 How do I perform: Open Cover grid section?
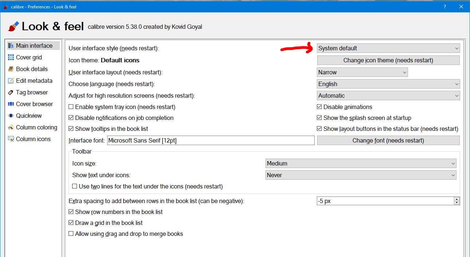pos(33,57)
